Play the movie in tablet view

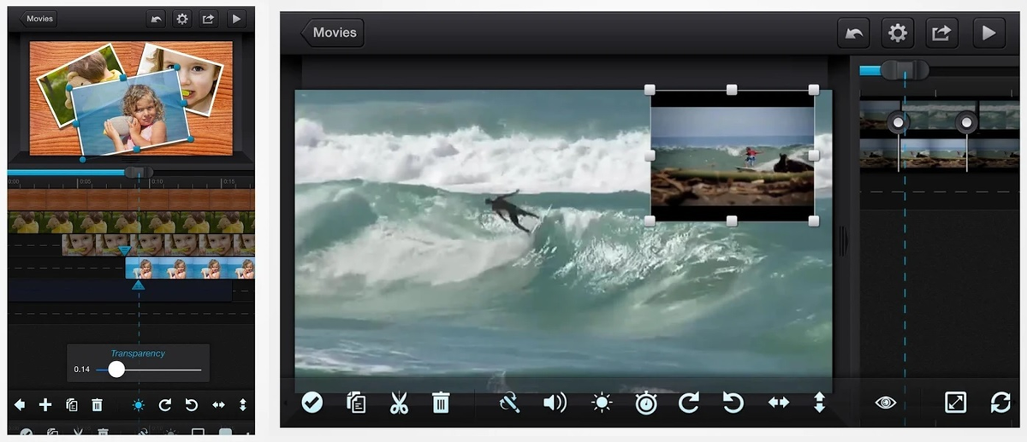[x=988, y=32]
